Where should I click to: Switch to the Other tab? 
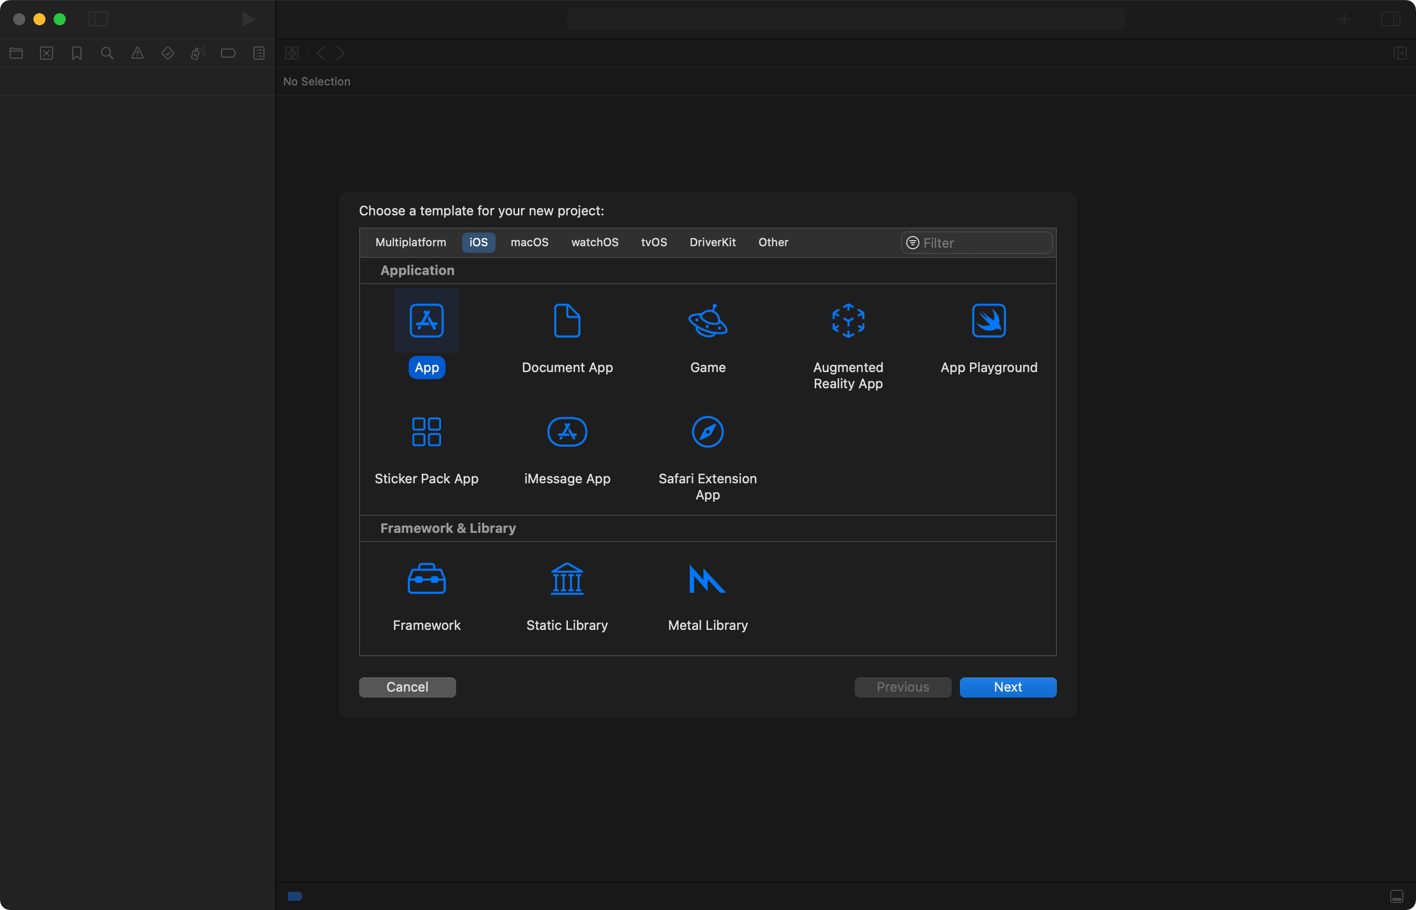click(x=773, y=242)
